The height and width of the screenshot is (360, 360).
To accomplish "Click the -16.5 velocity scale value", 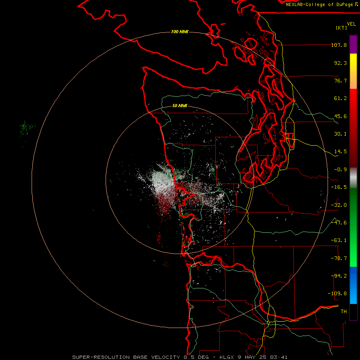I will 339,187.
